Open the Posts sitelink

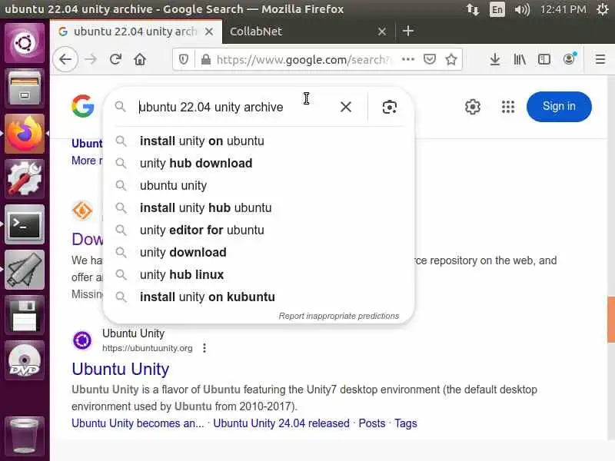(x=372, y=423)
